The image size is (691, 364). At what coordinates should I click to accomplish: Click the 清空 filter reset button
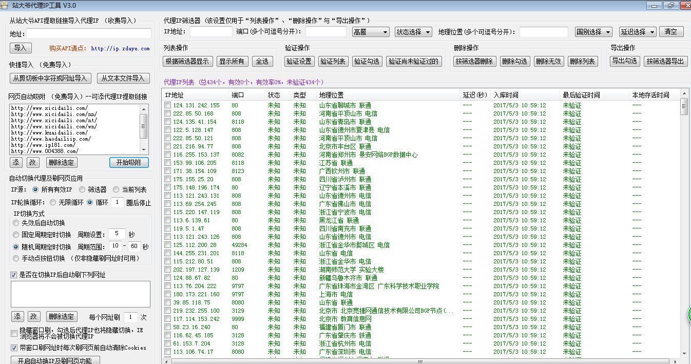pos(671,32)
